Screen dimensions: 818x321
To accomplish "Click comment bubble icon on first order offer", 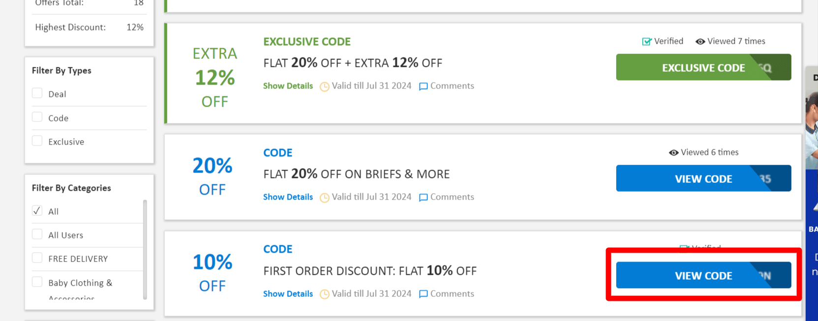I will tap(423, 294).
